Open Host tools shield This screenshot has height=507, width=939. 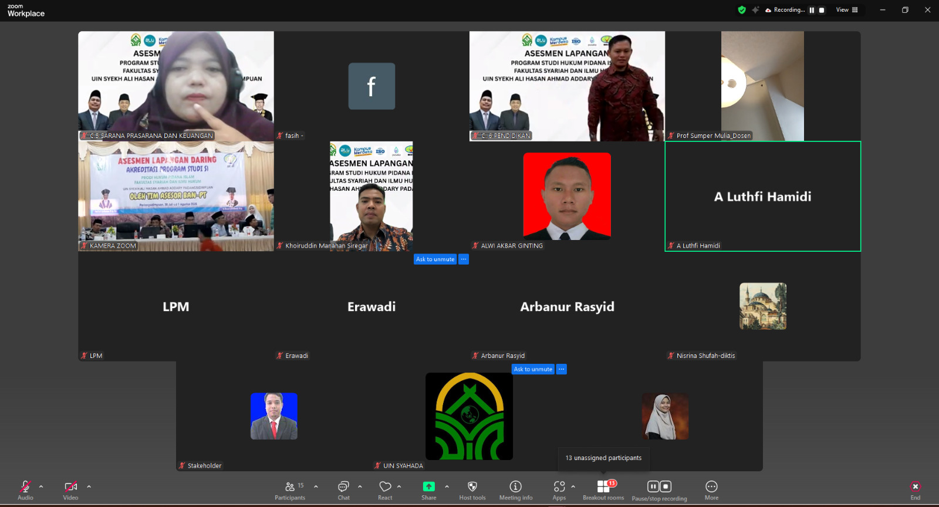[x=472, y=490]
